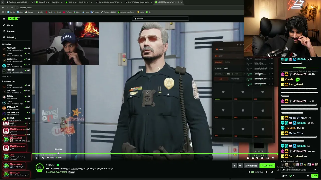
Task: Send message with Chat button
Action: (315, 176)
